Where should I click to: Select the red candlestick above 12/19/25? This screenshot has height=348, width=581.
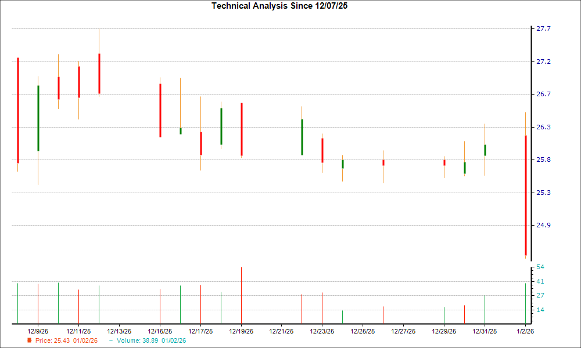coord(242,129)
